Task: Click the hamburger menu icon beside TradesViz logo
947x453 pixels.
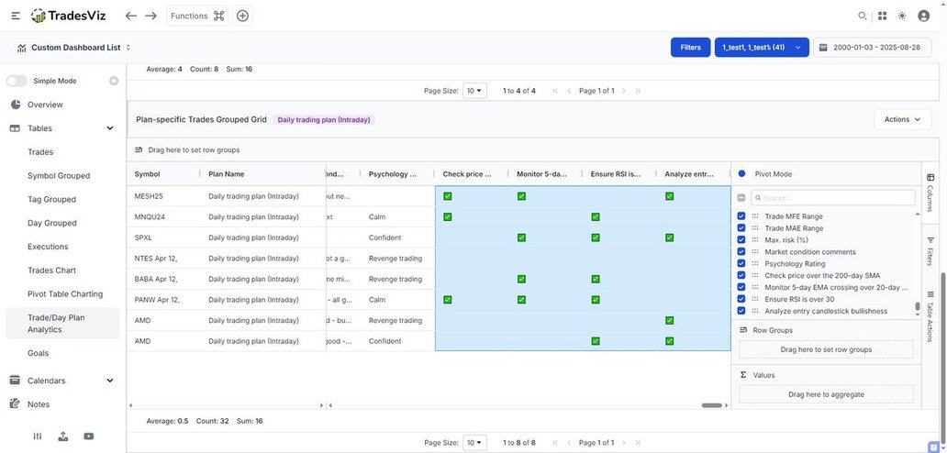Action: [x=16, y=16]
